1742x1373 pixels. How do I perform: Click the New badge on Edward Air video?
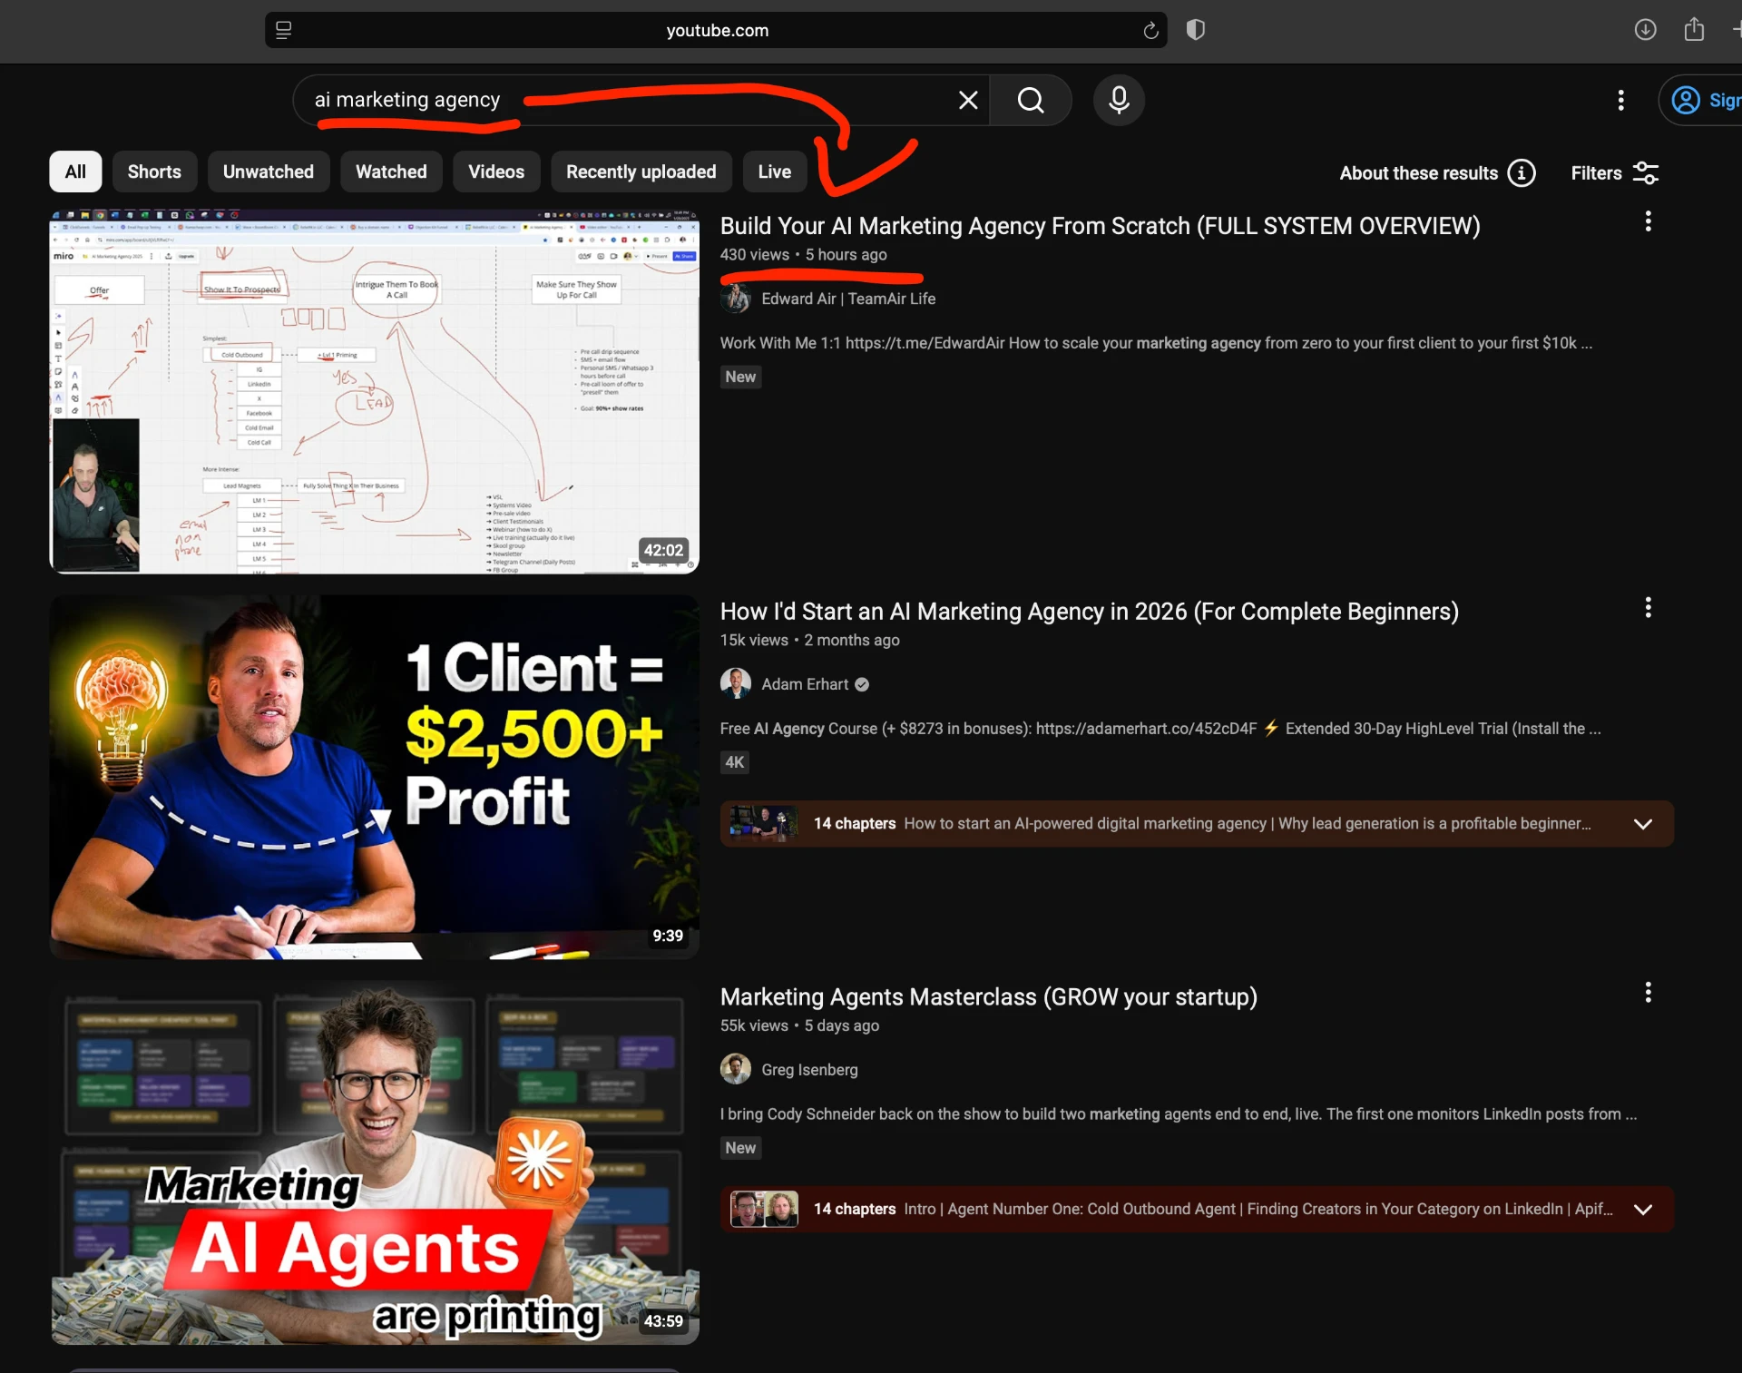tap(740, 377)
